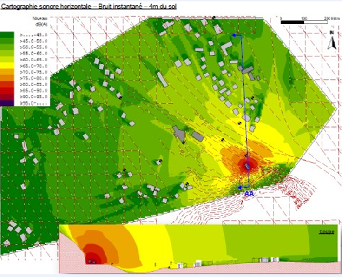Select the red swatch for >80.0-85.0
The width and height of the screenshot is (342, 277).
(x=7, y=84)
